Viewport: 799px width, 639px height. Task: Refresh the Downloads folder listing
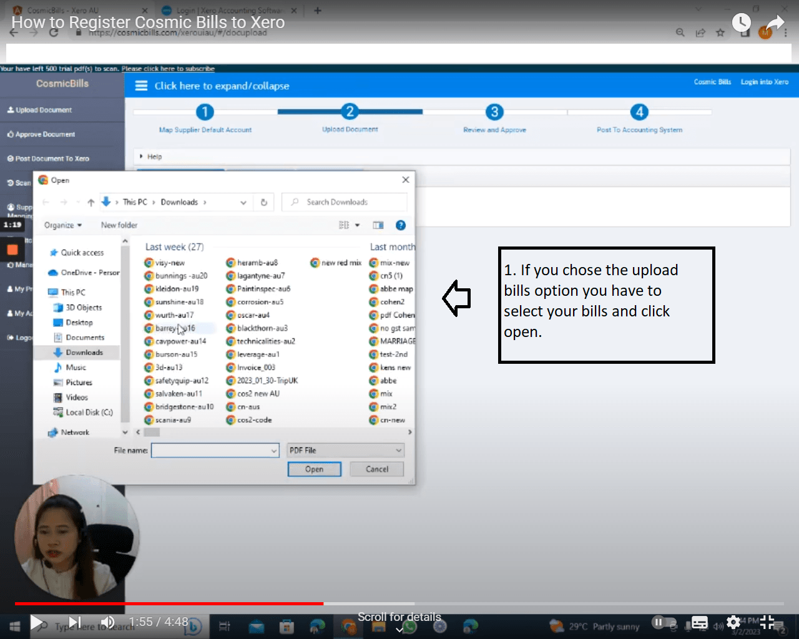pos(264,202)
